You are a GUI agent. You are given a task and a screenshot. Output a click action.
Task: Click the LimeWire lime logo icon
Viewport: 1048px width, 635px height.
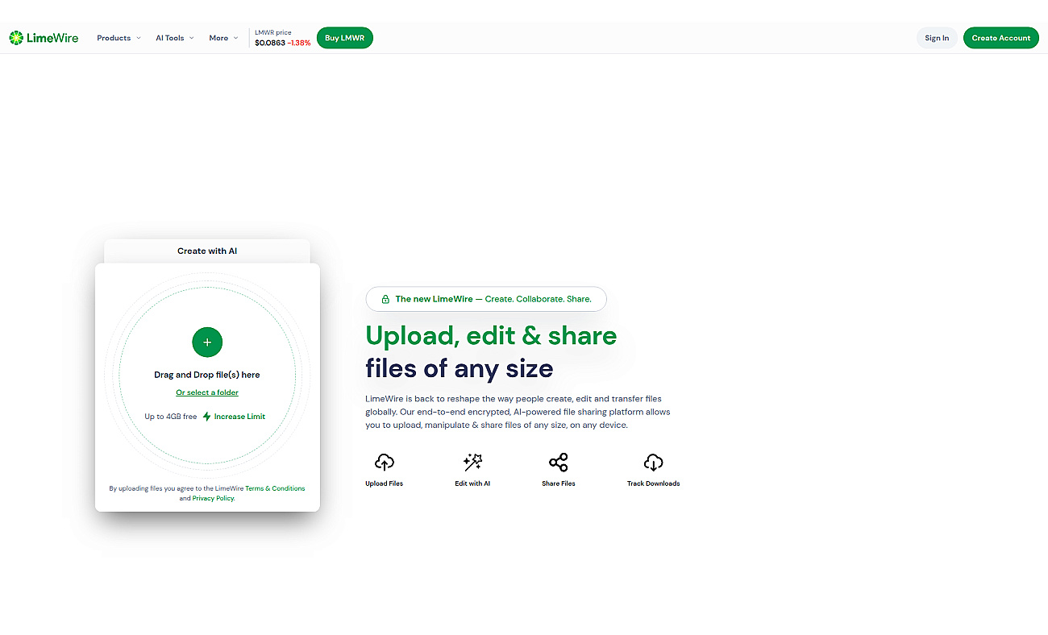(16, 38)
